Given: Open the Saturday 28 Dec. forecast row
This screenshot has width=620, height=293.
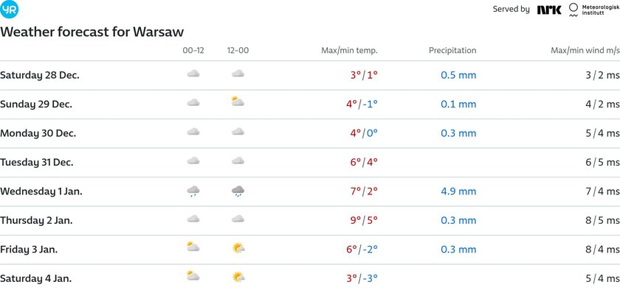Looking at the screenshot, I should 310,75.
